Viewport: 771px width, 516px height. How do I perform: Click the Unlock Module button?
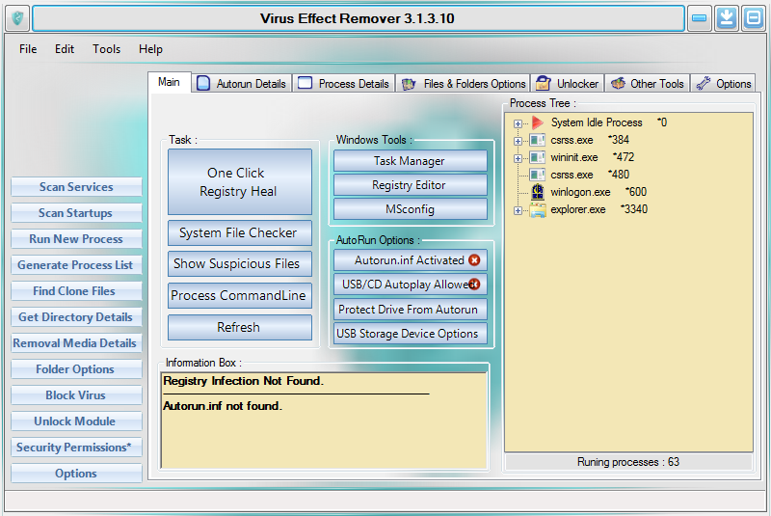(x=76, y=421)
